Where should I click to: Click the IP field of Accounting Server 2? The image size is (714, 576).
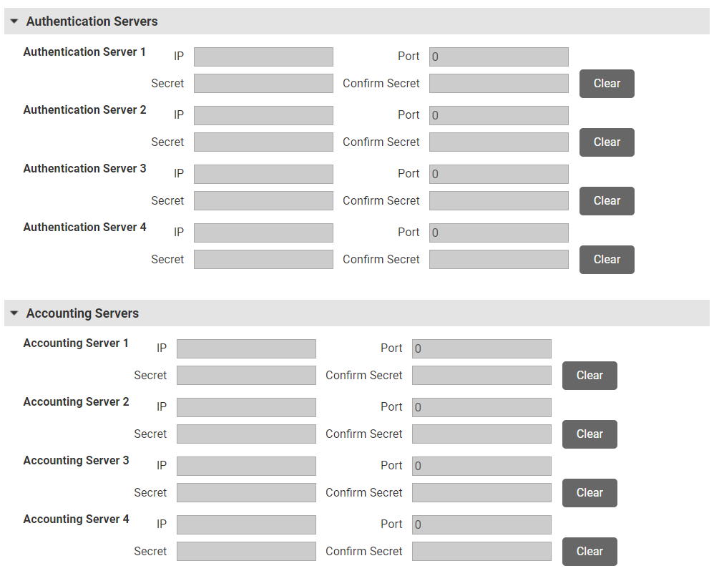tap(246, 407)
